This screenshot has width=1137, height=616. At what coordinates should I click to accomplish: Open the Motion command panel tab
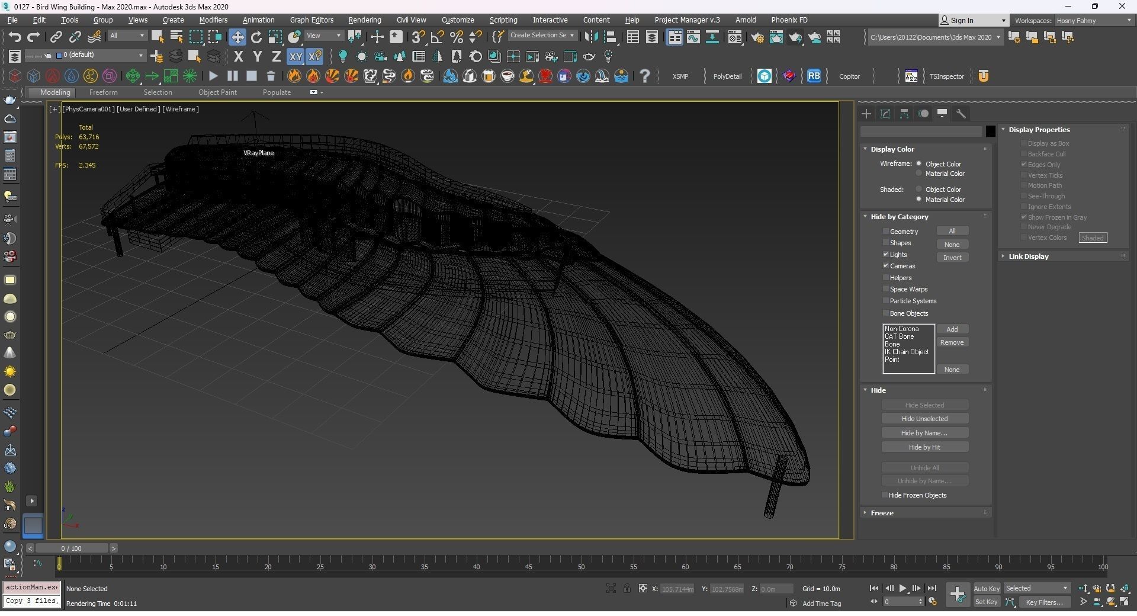tap(923, 114)
